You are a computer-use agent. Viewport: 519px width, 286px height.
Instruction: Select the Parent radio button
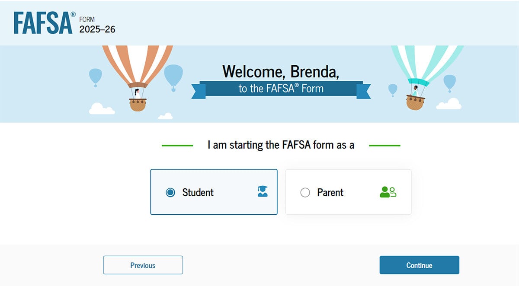point(305,192)
